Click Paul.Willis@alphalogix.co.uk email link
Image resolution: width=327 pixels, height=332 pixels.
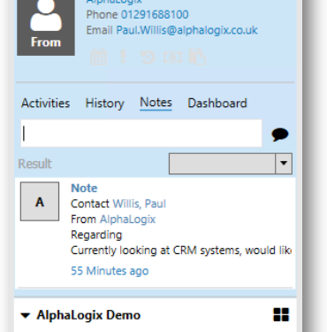(x=187, y=30)
